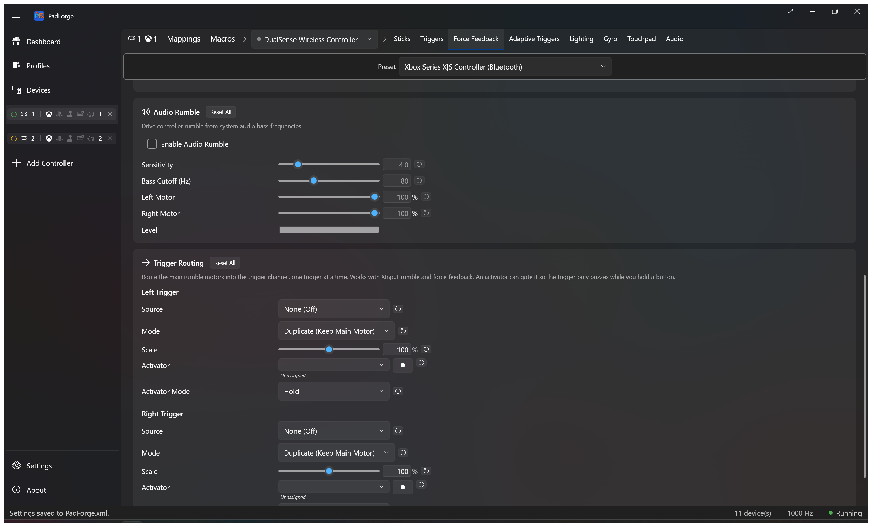Click the green power icon for controller 1

(14, 114)
